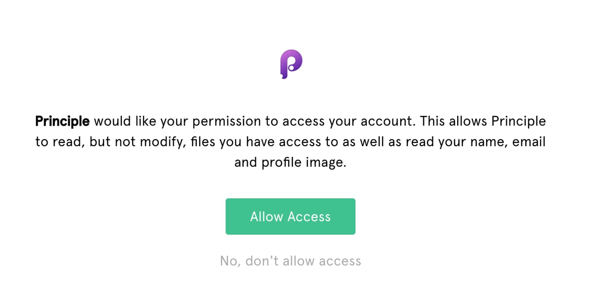
Task: Click the Principle brand mark at top
Action: click(x=291, y=64)
